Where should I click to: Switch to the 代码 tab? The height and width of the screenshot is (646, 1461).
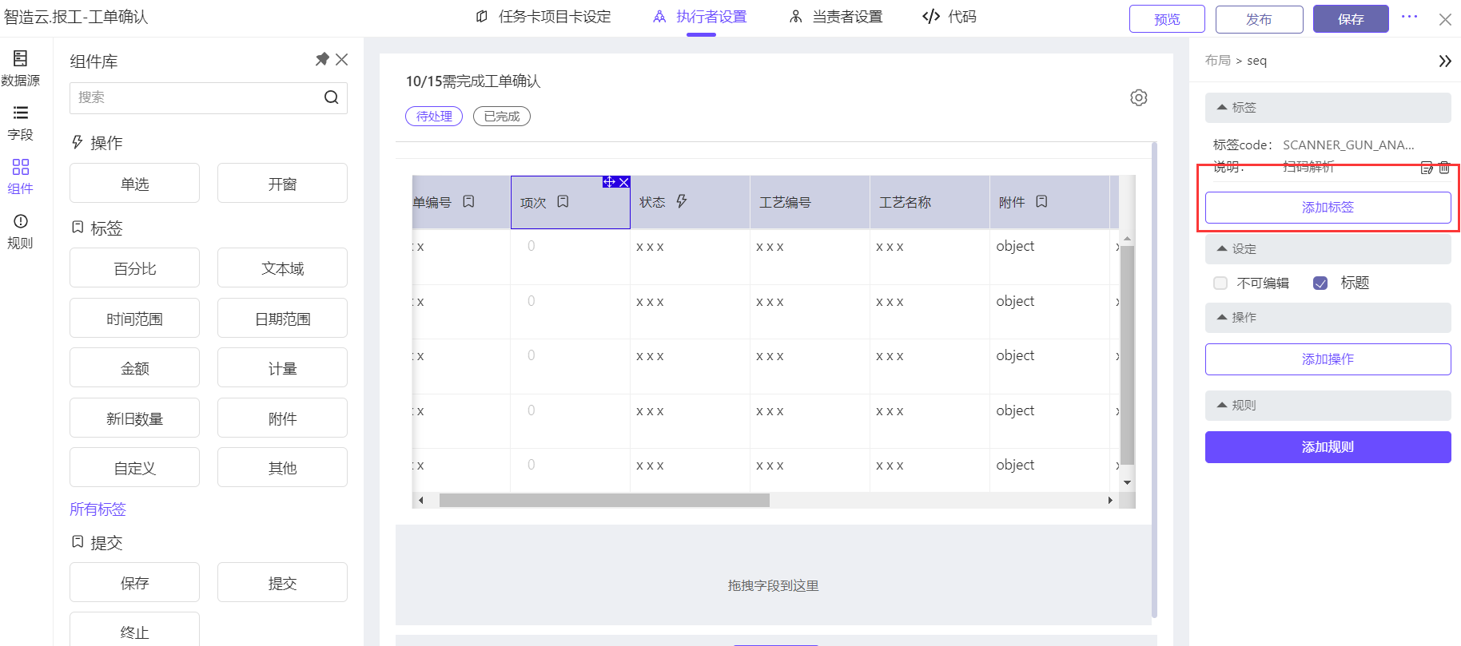pyautogui.click(x=949, y=17)
